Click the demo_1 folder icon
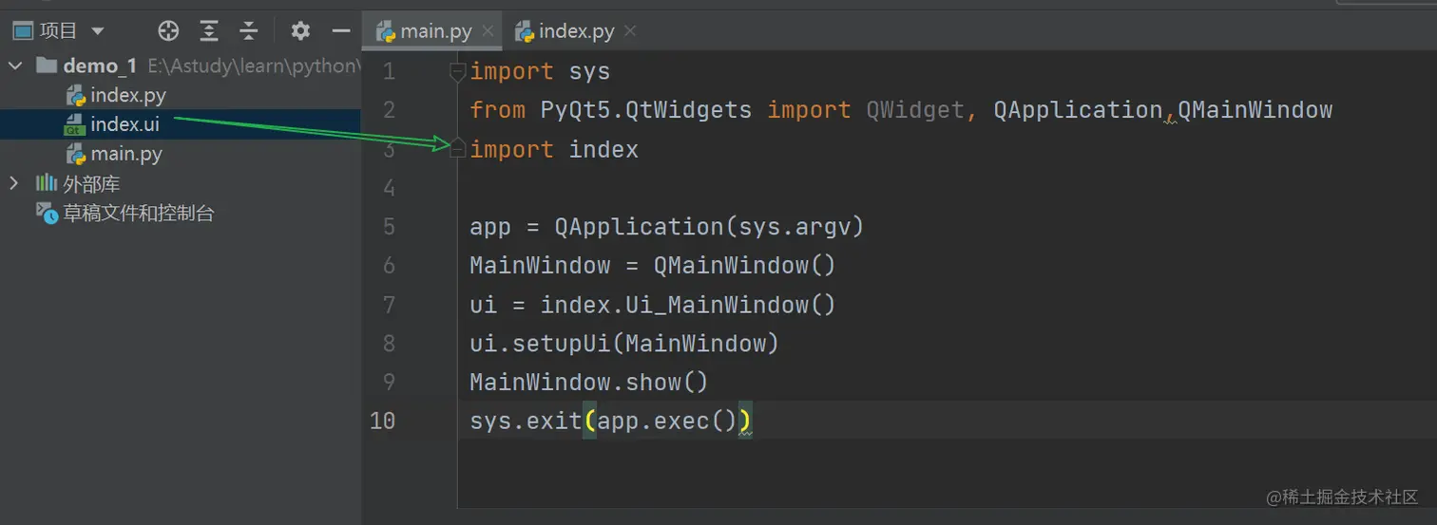This screenshot has width=1437, height=525. click(47, 66)
